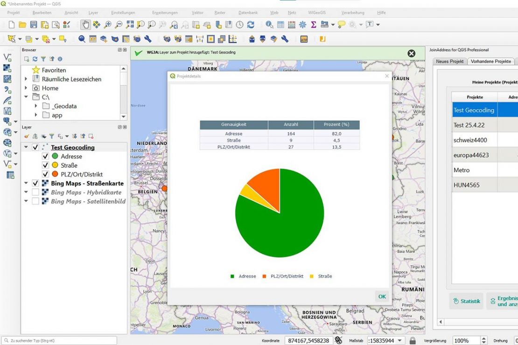Show Bing Maps - Hybridkarte layer
Screen dimensions: 518x345
coord(35,192)
